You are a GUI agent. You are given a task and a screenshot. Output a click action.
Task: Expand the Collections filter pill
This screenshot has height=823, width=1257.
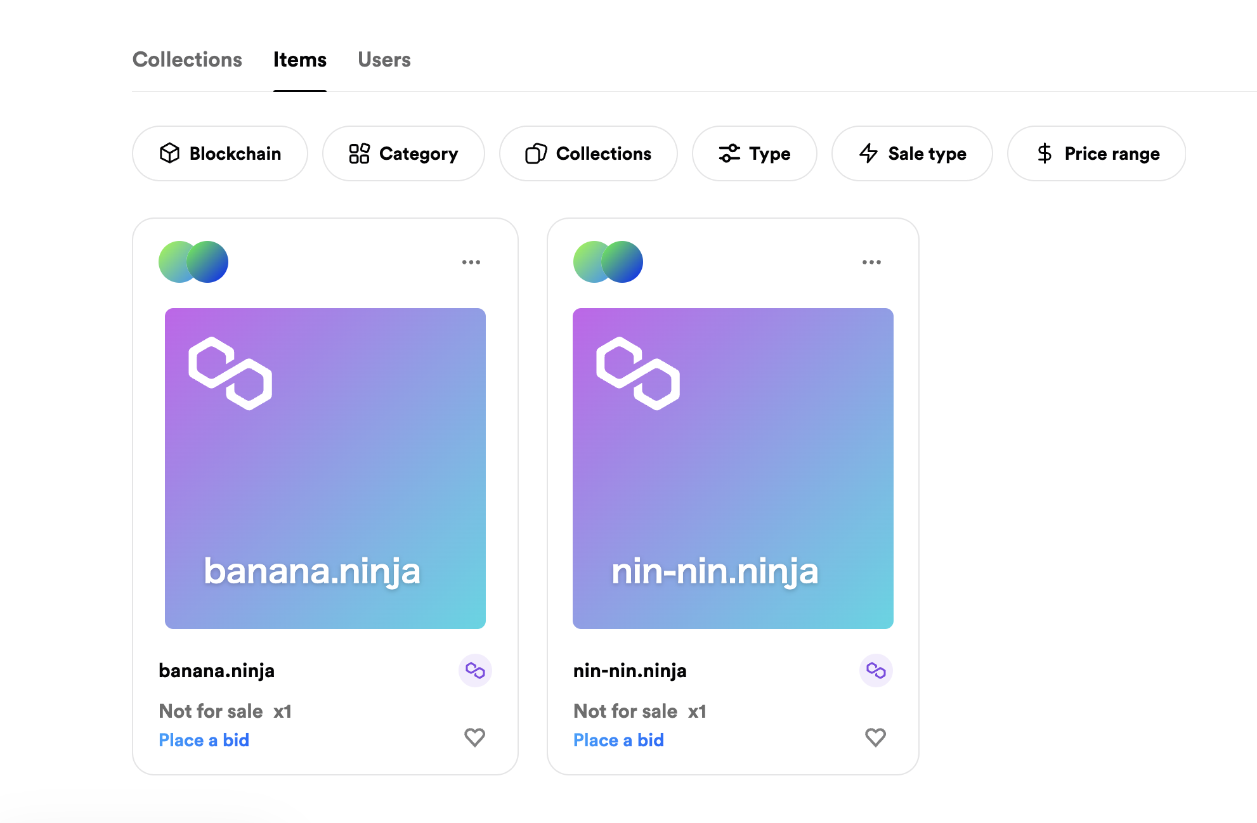pyautogui.click(x=589, y=153)
